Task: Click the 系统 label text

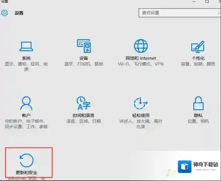Action: point(26,58)
